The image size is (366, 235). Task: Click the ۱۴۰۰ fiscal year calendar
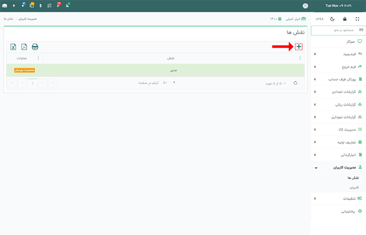click(276, 19)
